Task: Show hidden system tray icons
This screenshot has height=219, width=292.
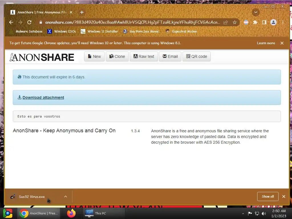Action: (243, 213)
